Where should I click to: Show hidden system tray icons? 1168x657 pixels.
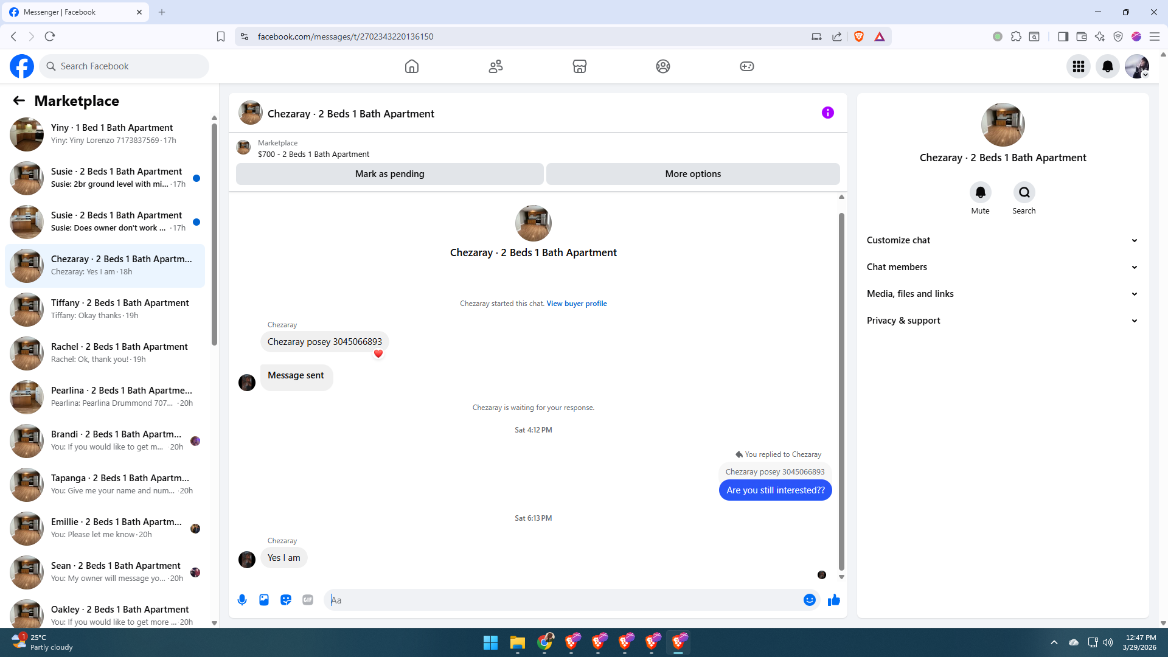coord(1054,642)
